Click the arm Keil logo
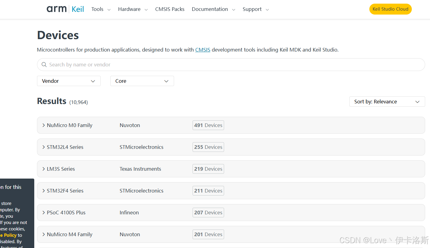Image resolution: width=430 pixels, height=248 pixels. [x=65, y=9]
